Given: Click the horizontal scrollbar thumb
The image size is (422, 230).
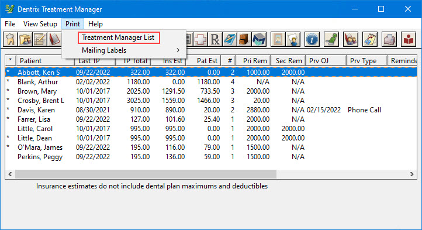Looking at the screenshot, I should 146,174.
